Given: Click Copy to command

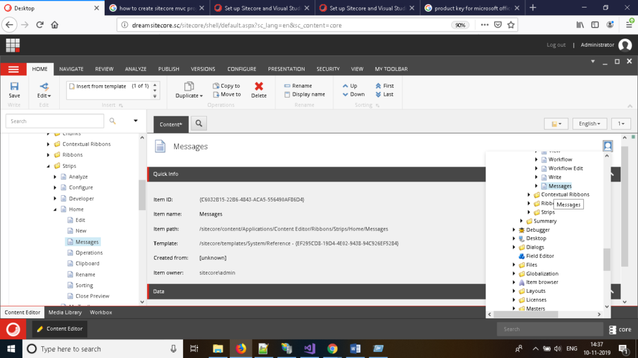Looking at the screenshot, I should 226,86.
